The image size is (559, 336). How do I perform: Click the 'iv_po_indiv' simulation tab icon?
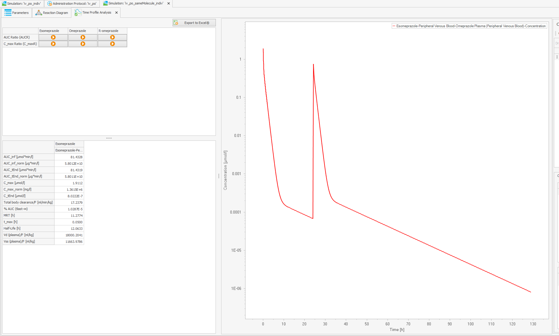[x=4, y=4]
